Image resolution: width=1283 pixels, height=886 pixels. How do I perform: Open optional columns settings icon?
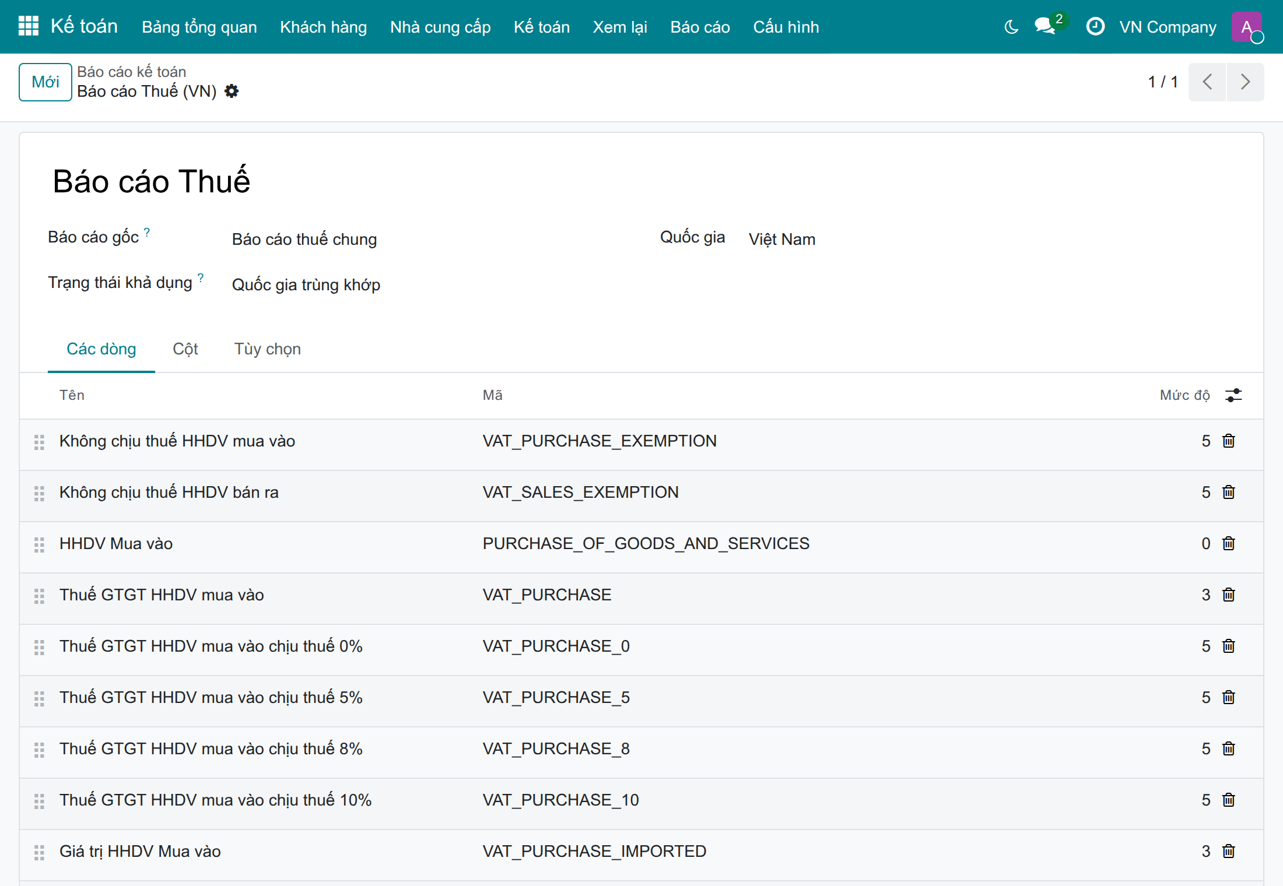(x=1233, y=395)
